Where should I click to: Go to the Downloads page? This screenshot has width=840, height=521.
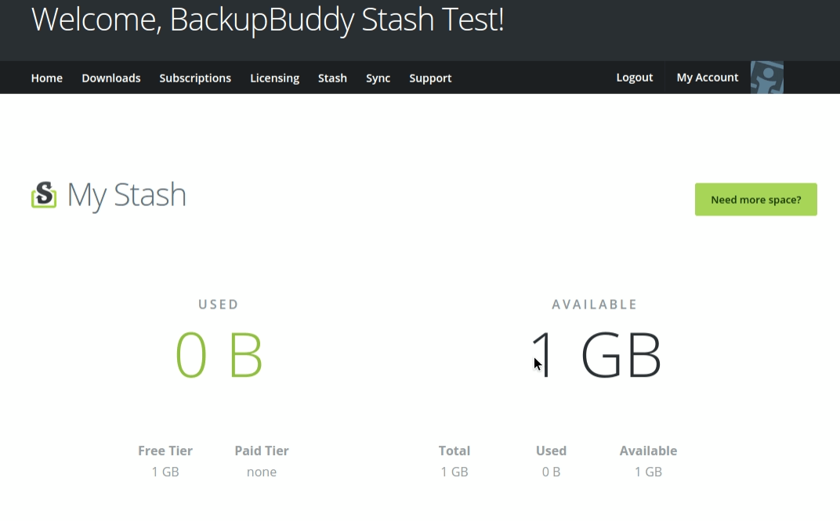click(111, 78)
